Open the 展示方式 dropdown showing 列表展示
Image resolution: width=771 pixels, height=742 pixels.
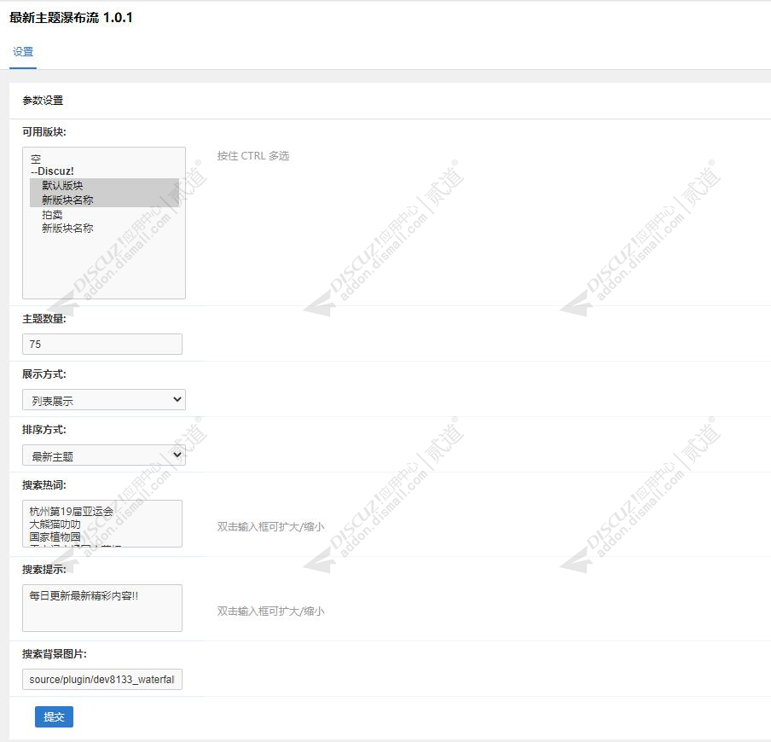click(104, 400)
